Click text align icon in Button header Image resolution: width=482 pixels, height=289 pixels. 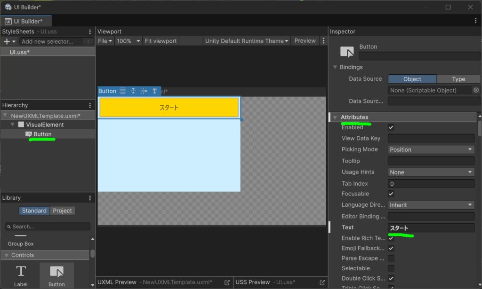[122, 91]
